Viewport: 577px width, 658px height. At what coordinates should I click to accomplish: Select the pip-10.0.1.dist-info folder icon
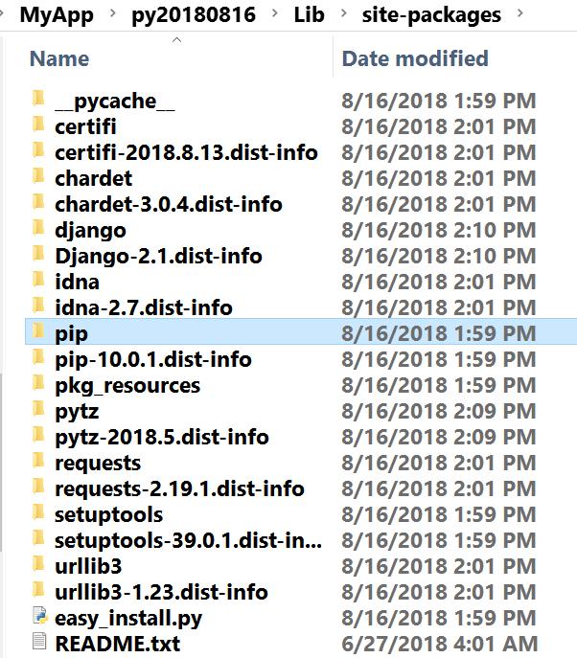[x=38, y=357]
